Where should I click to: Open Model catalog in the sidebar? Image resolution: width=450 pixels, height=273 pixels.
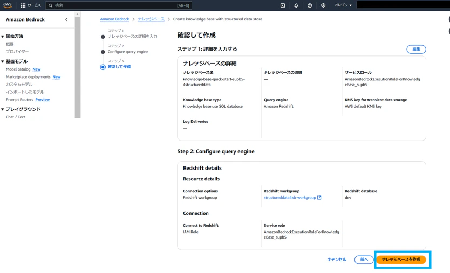coord(18,69)
